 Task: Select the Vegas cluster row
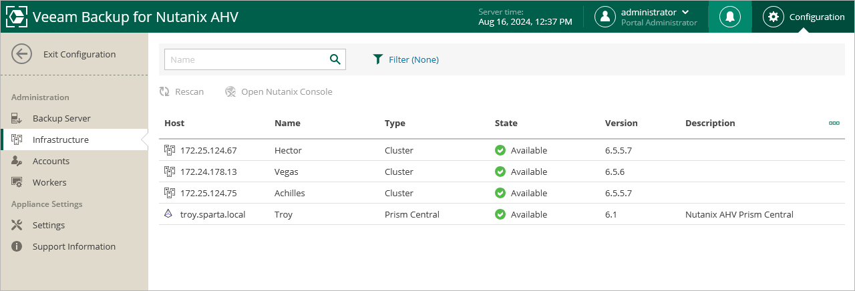pos(286,172)
